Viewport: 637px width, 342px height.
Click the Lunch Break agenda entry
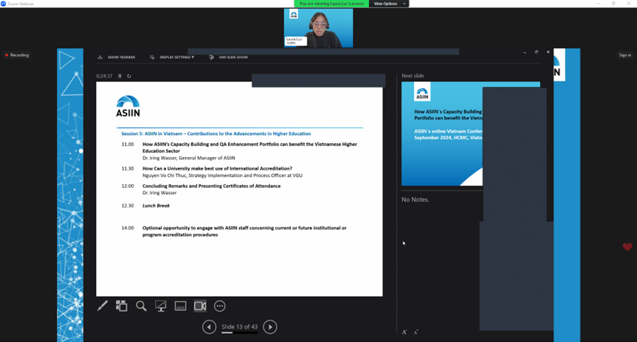tap(156, 206)
